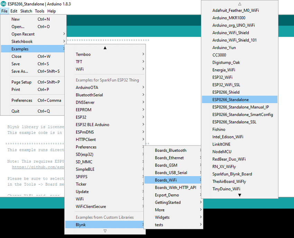The height and width of the screenshot is (238, 294).
Task: Choose New from File menu
Action: (x=33, y=19)
